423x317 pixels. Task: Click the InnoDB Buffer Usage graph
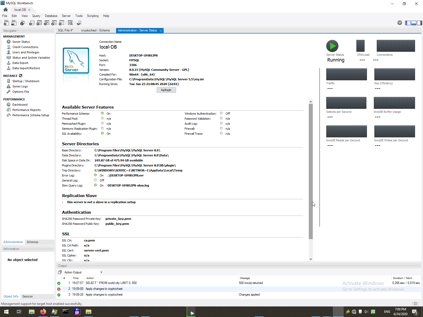[394, 103]
